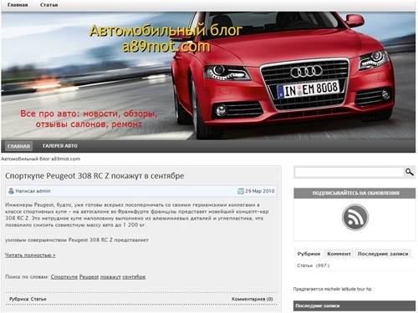This screenshot has height=313, width=418.
Task: Open the Peugeot 308 RC Z article title
Action: (94, 176)
